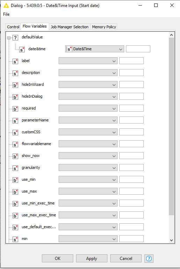Open the date&time variable dropdown
The width and height of the screenshot is (180, 269).
coord(95,49)
